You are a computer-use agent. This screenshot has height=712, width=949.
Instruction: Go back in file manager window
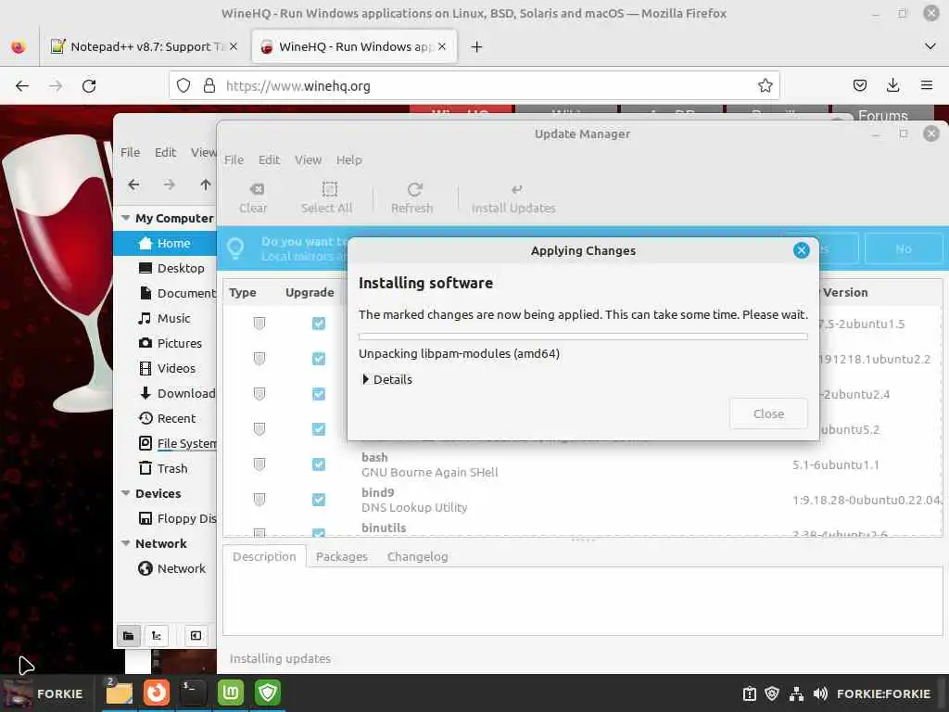pyautogui.click(x=133, y=184)
